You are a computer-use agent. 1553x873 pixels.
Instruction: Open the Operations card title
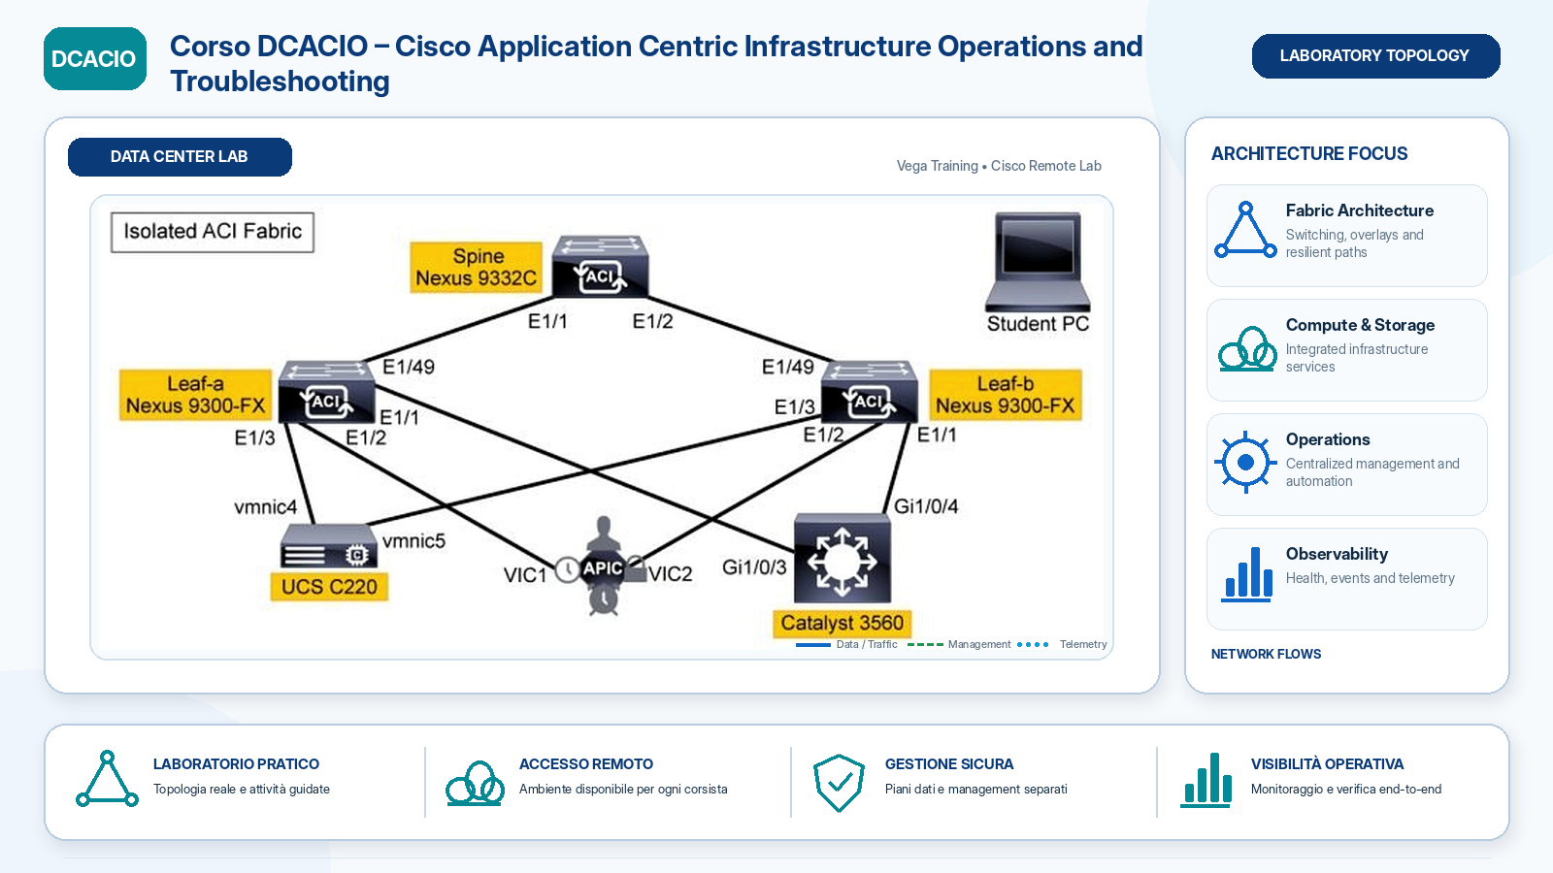pos(1328,439)
